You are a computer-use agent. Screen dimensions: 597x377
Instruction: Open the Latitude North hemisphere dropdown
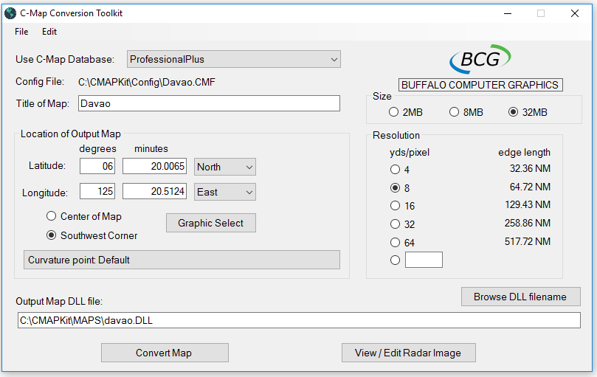click(224, 167)
